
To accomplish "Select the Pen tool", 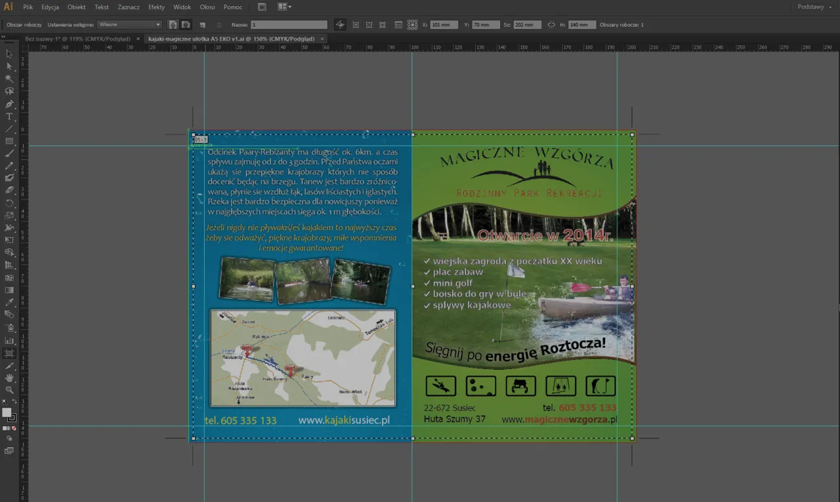I will pos(9,104).
